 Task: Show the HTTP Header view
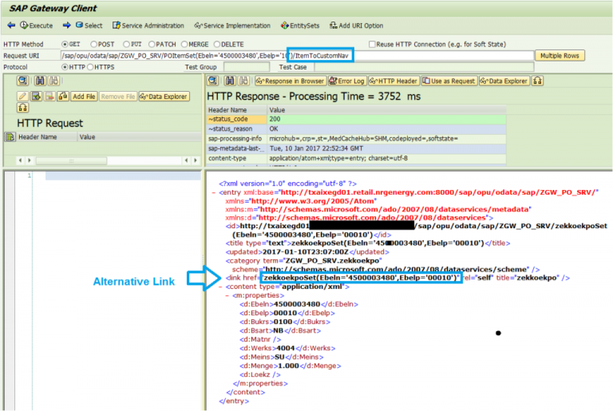395,81
